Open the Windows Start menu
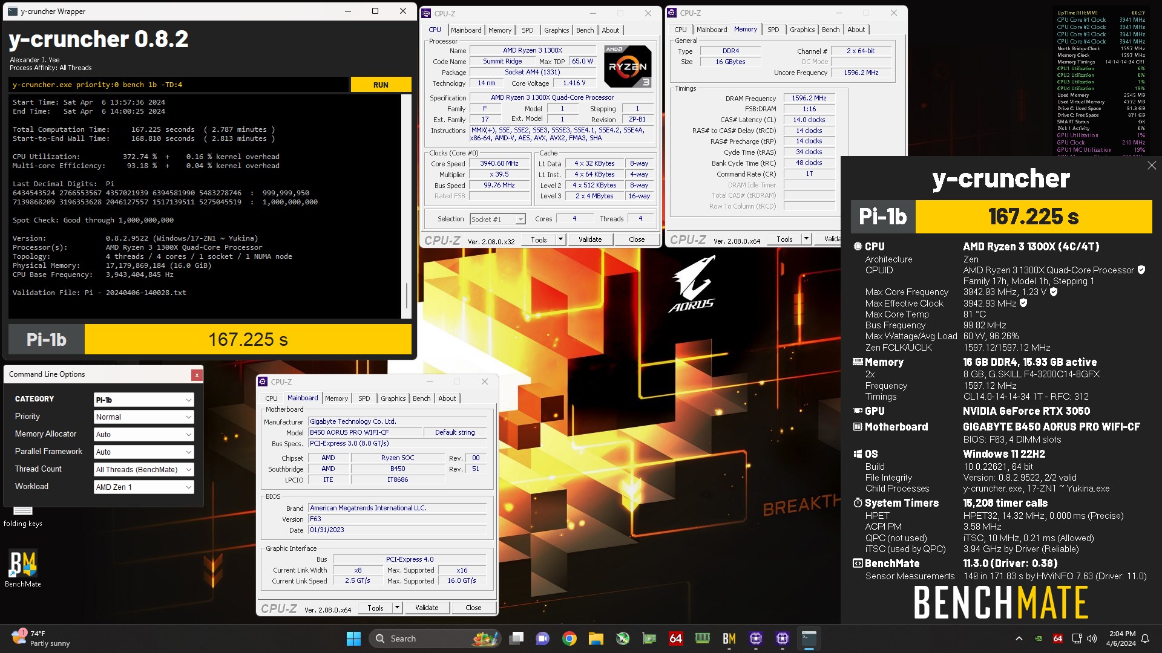 (353, 638)
